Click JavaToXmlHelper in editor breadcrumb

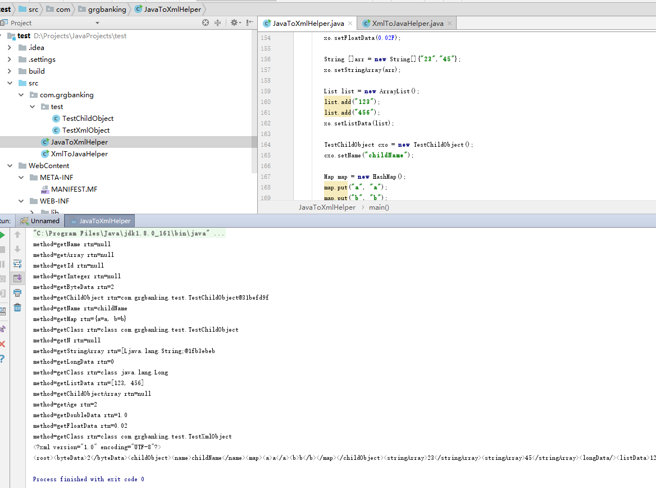(x=327, y=207)
